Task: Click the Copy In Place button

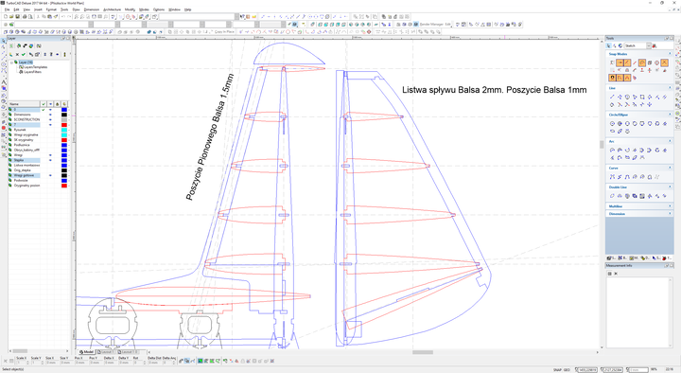Action: click(224, 32)
